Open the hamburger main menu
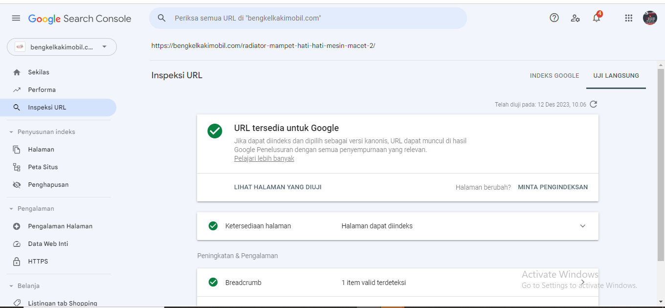The image size is (665, 308). pyautogui.click(x=16, y=18)
